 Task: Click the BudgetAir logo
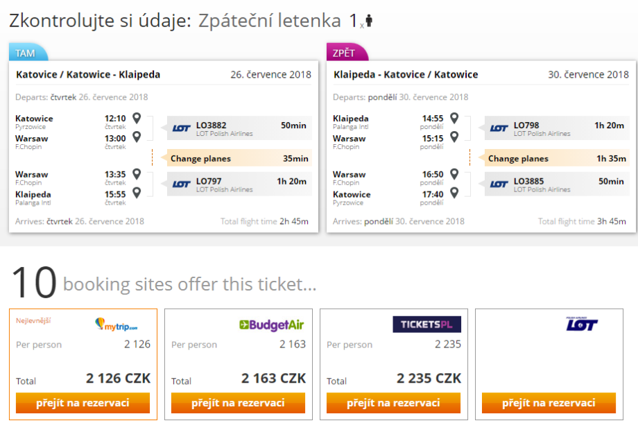pyautogui.click(x=271, y=325)
